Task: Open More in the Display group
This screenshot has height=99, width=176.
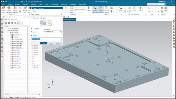Action: pyautogui.click(x=120, y=10)
